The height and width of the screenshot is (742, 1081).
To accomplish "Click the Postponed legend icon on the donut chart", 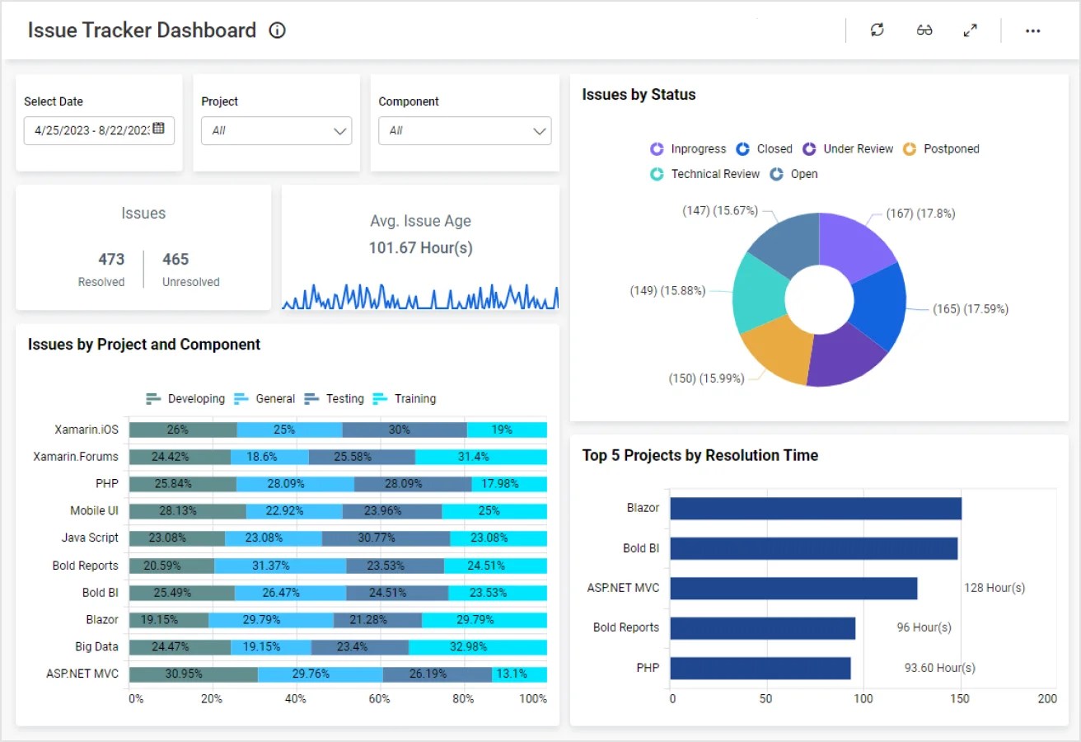I will [910, 148].
